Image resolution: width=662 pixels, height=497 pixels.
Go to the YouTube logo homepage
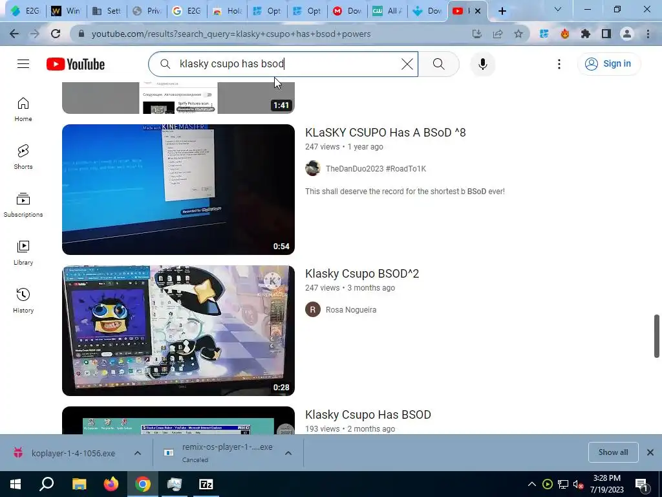tap(76, 64)
